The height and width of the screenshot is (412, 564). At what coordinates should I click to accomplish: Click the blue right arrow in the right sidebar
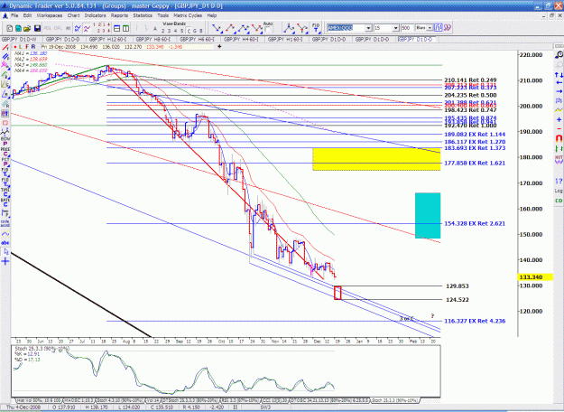(x=559, y=92)
